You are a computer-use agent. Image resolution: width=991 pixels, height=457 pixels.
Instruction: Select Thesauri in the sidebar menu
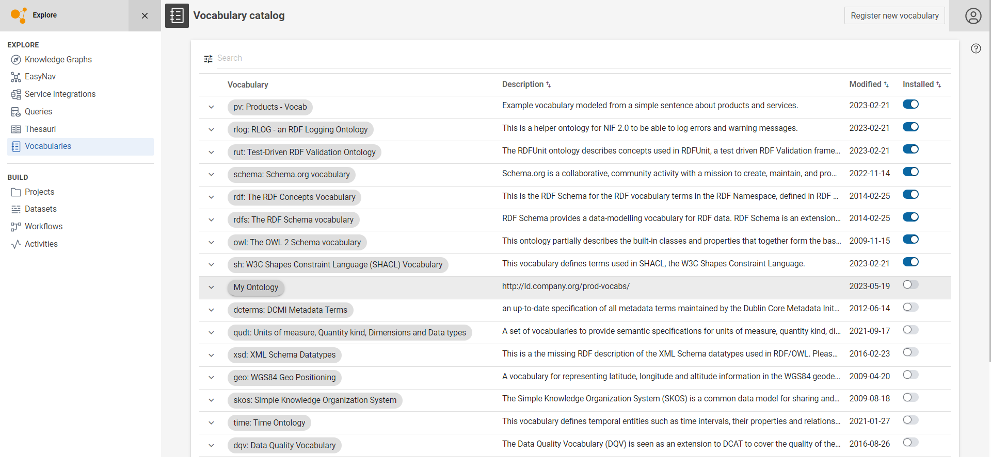pyautogui.click(x=40, y=129)
